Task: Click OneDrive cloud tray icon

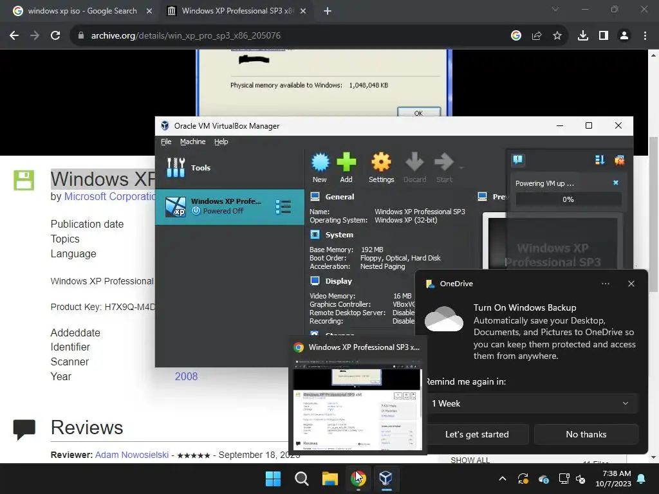Action: click(x=543, y=479)
